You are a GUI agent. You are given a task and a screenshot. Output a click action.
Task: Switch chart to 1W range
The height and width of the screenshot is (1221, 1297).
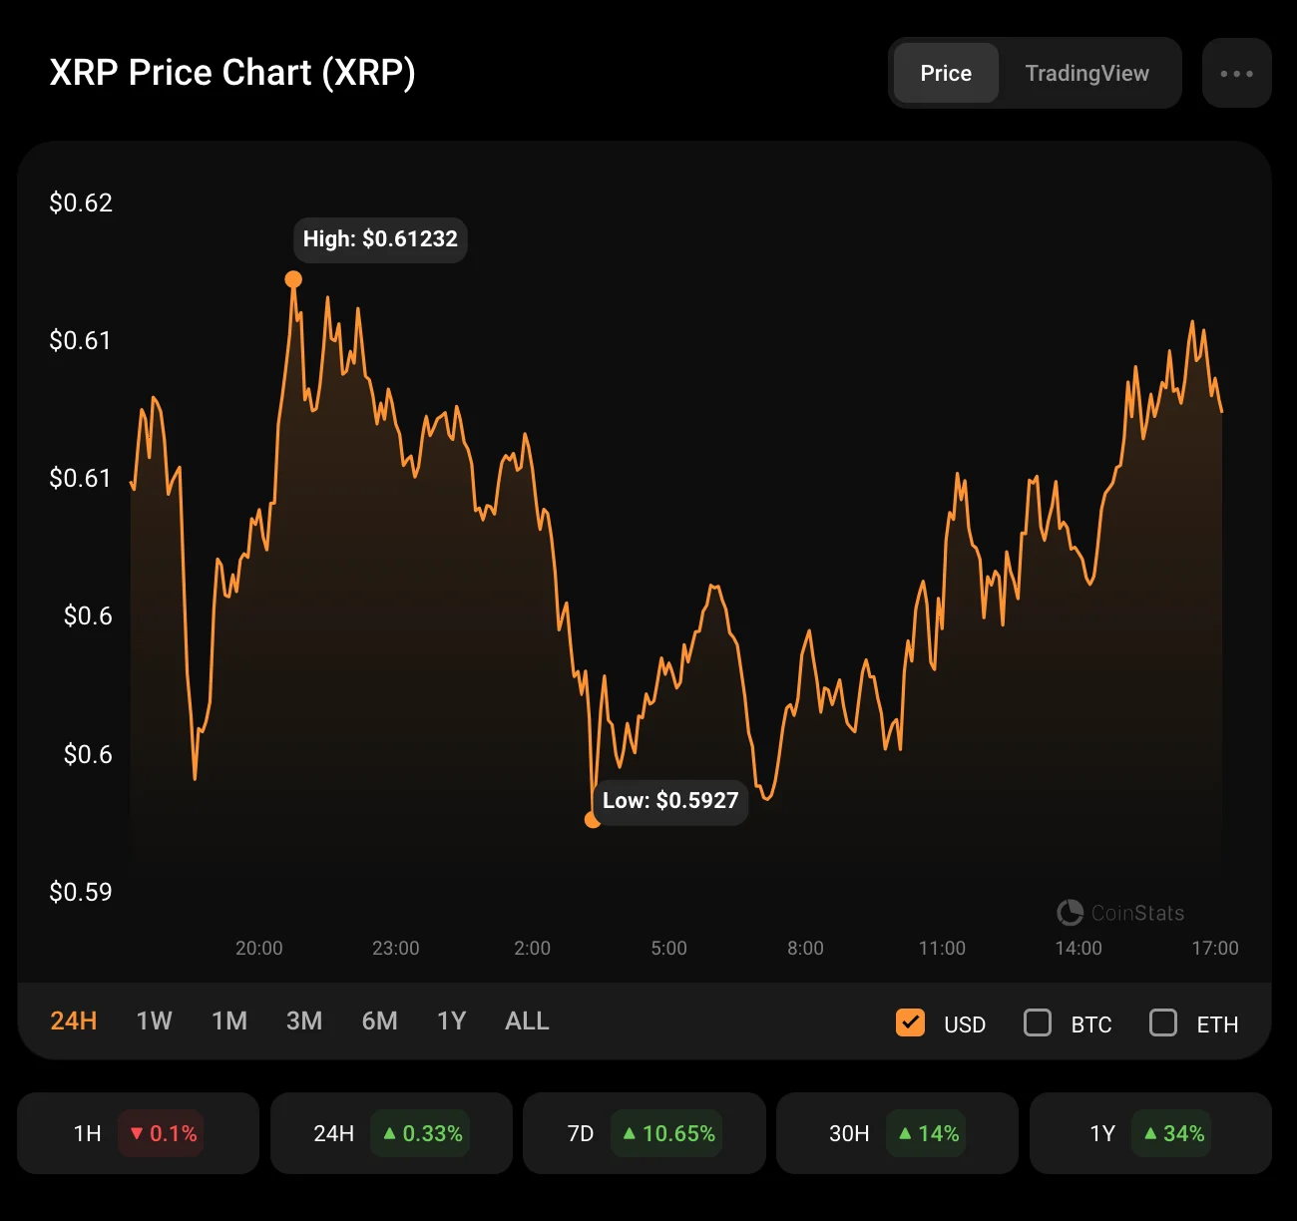[x=154, y=1020]
